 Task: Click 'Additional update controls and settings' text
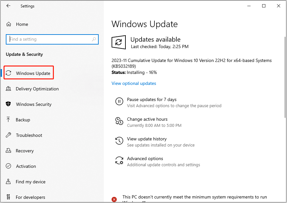[x=163, y=165]
